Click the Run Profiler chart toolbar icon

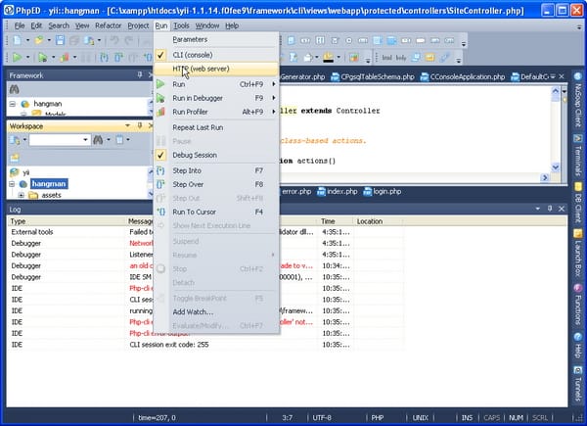pos(65,58)
